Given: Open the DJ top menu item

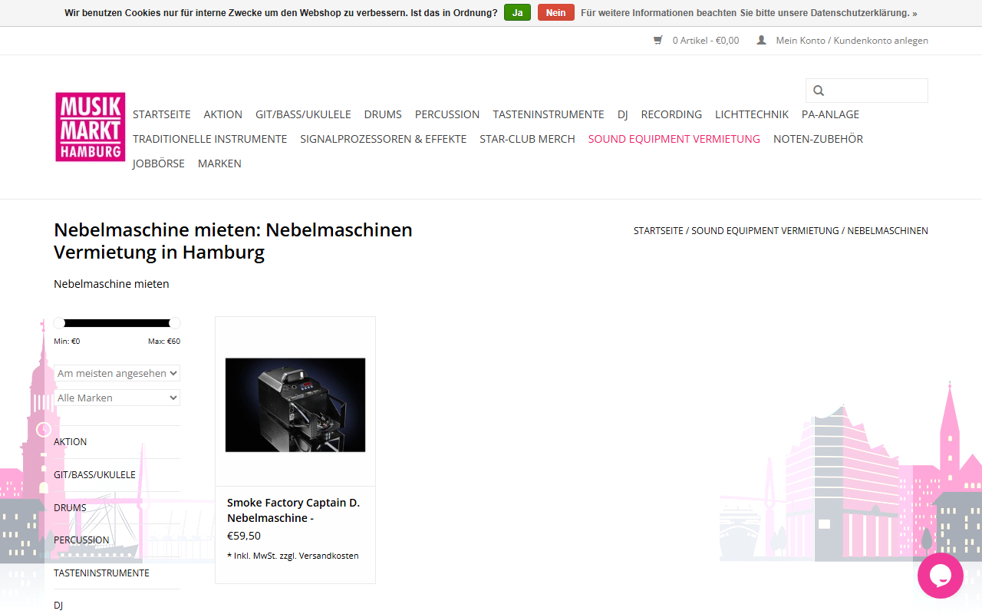Looking at the screenshot, I should 623,114.
